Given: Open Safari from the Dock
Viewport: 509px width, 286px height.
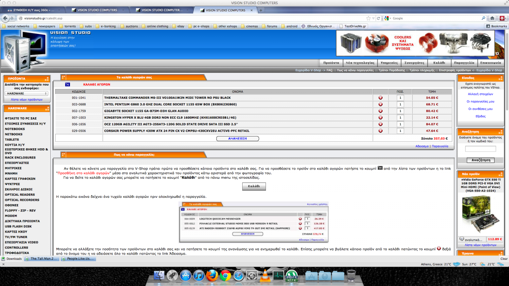Looking at the screenshot, I should [238, 276].
